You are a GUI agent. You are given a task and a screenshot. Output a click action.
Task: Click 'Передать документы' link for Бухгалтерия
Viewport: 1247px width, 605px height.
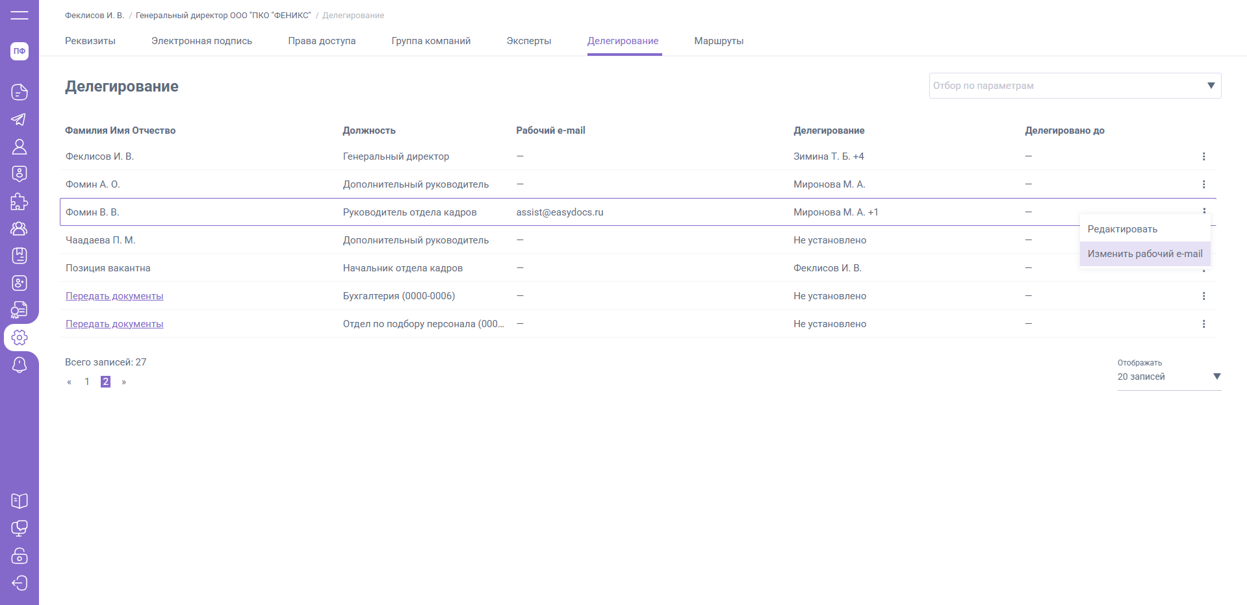pos(114,296)
